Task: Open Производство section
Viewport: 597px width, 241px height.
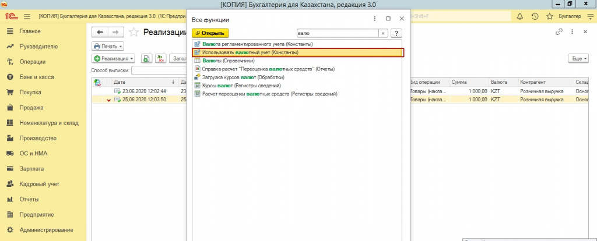Action: tap(38, 138)
